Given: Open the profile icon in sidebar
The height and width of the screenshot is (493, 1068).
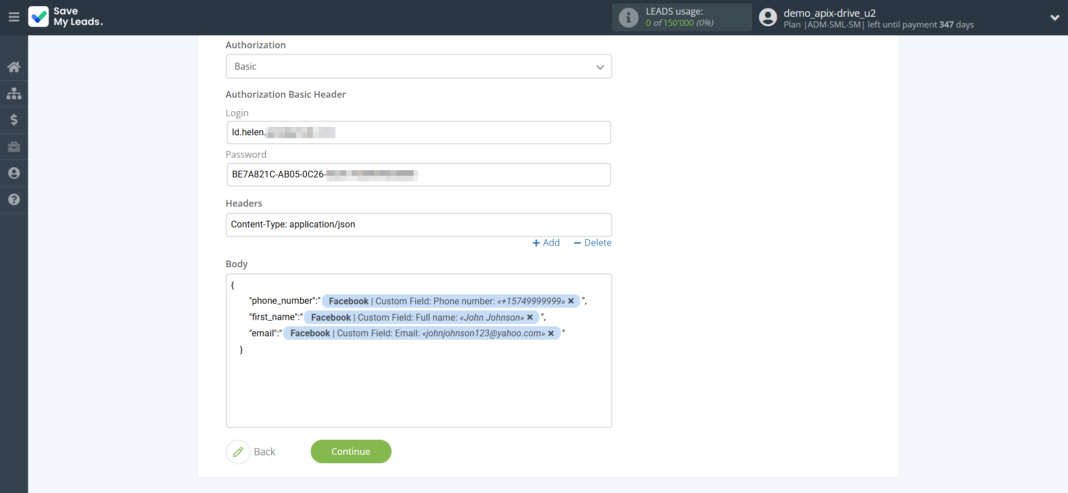Looking at the screenshot, I should tap(14, 173).
